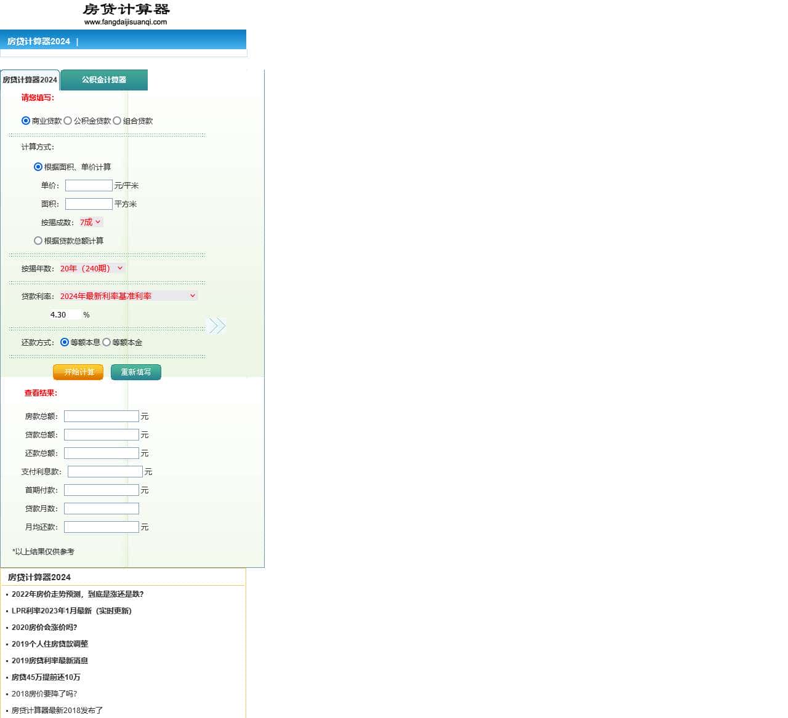Click the 开始计算 button
This screenshot has height=718, width=788.
(x=78, y=372)
